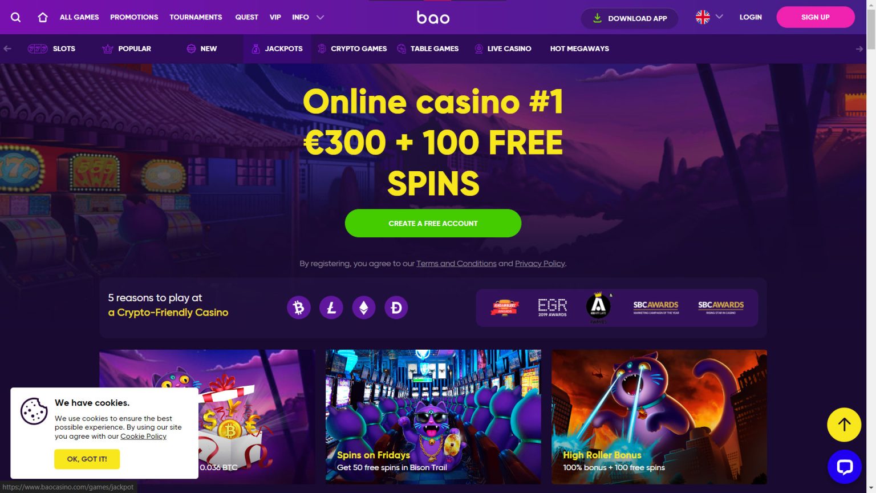This screenshot has height=493, width=876.
Task: Advance game categories with right arrow
Action: coord(859,49)
